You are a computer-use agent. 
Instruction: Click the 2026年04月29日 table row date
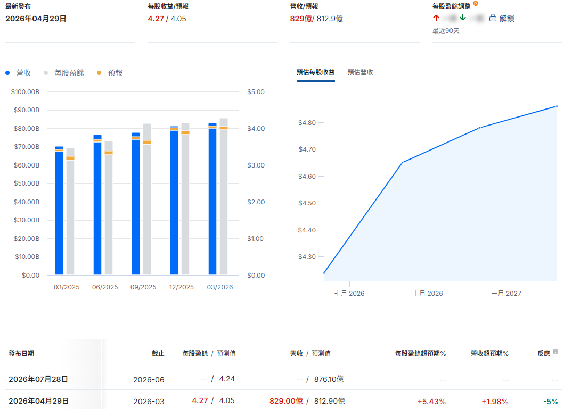point(38,400)
